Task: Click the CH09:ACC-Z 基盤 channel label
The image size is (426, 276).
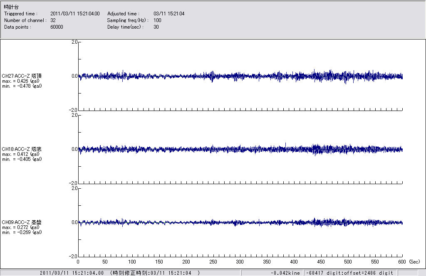Action: click(22, 222)
